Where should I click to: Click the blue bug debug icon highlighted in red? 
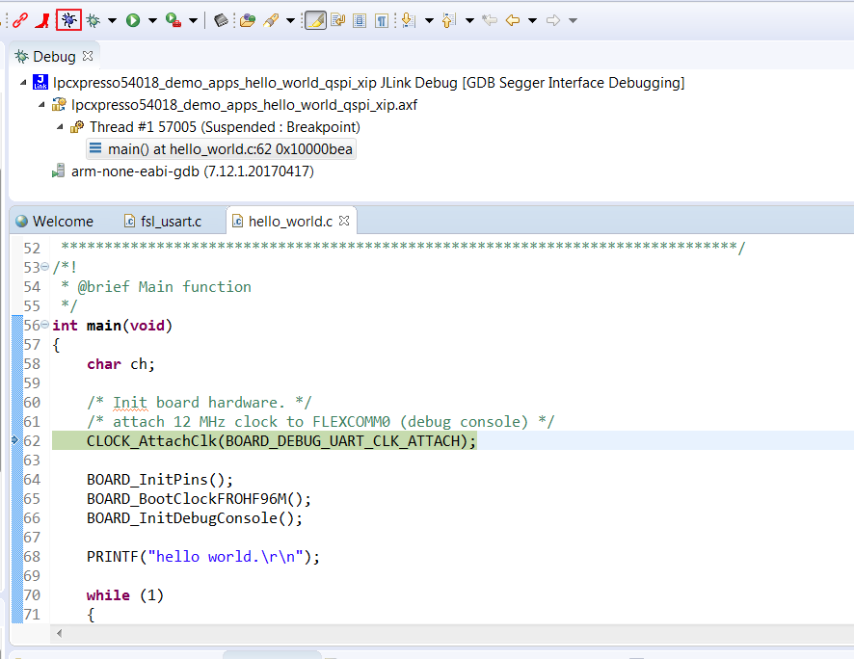click(x=68, y=19)
